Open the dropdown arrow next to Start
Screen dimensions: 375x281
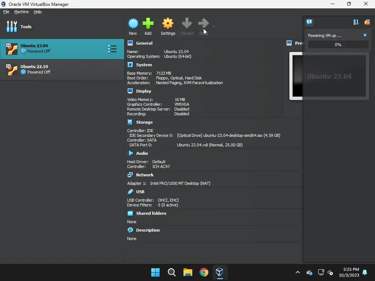coord(214,26)
